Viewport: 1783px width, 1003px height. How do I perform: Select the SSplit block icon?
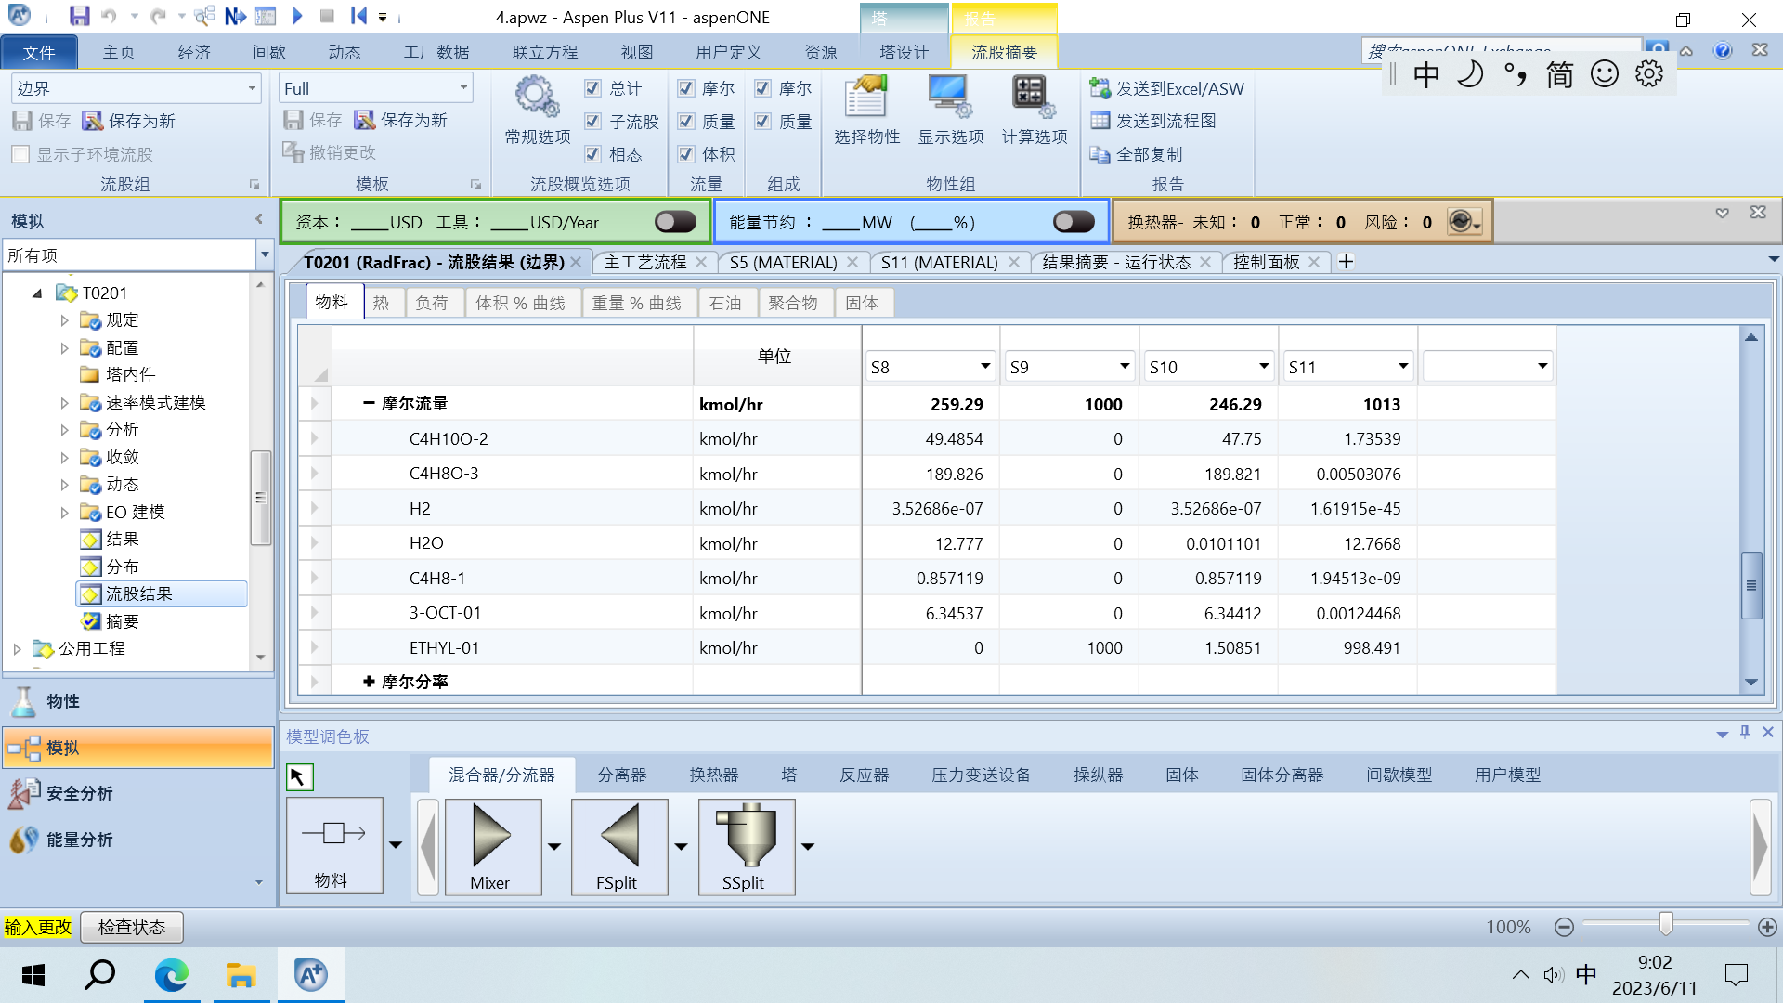click(x=747, y=846)
